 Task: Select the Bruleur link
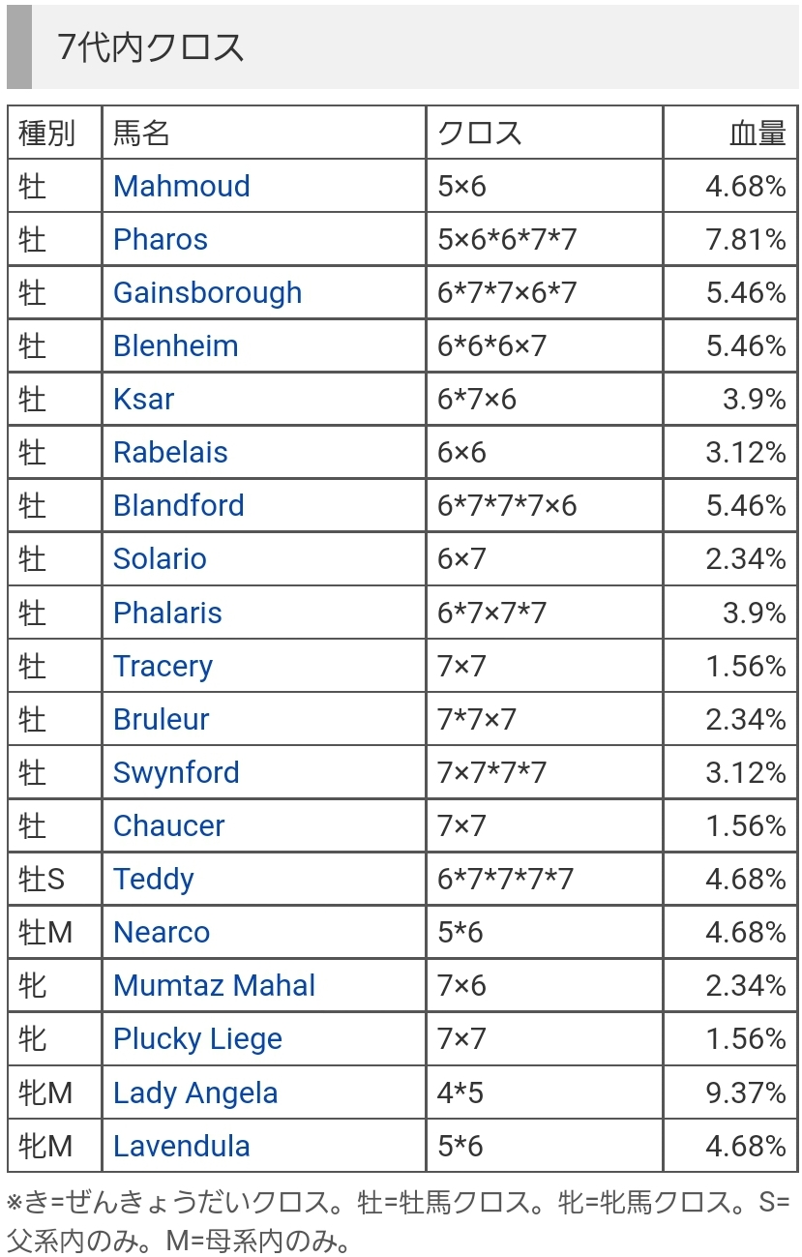tap(161, 719)
